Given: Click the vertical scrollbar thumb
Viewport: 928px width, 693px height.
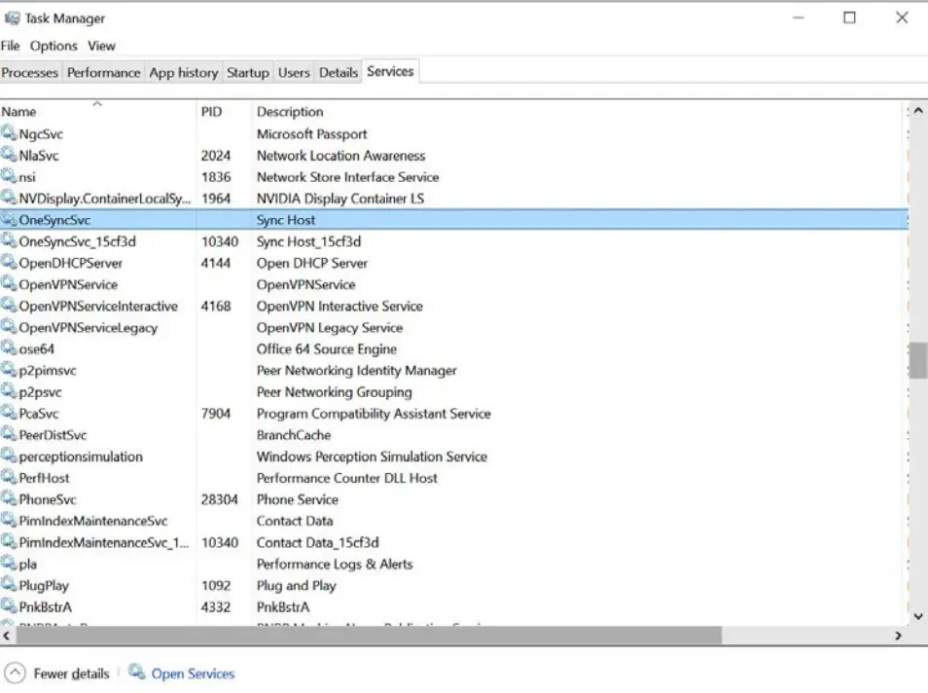Looking at the screenshot, I should pos(917,359).
